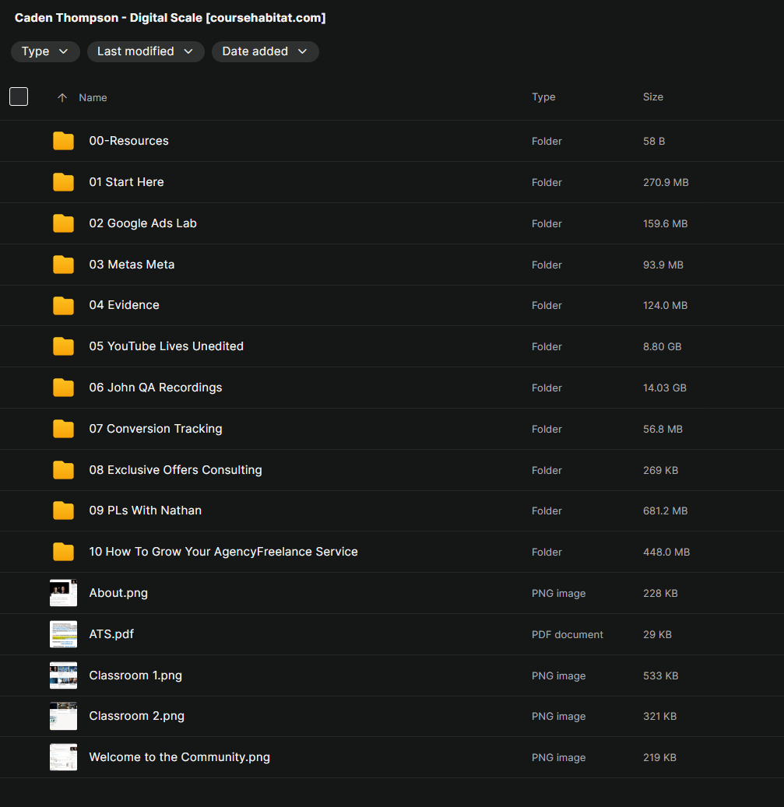Click the sort arrow icon beside Name

pos(62,98)
